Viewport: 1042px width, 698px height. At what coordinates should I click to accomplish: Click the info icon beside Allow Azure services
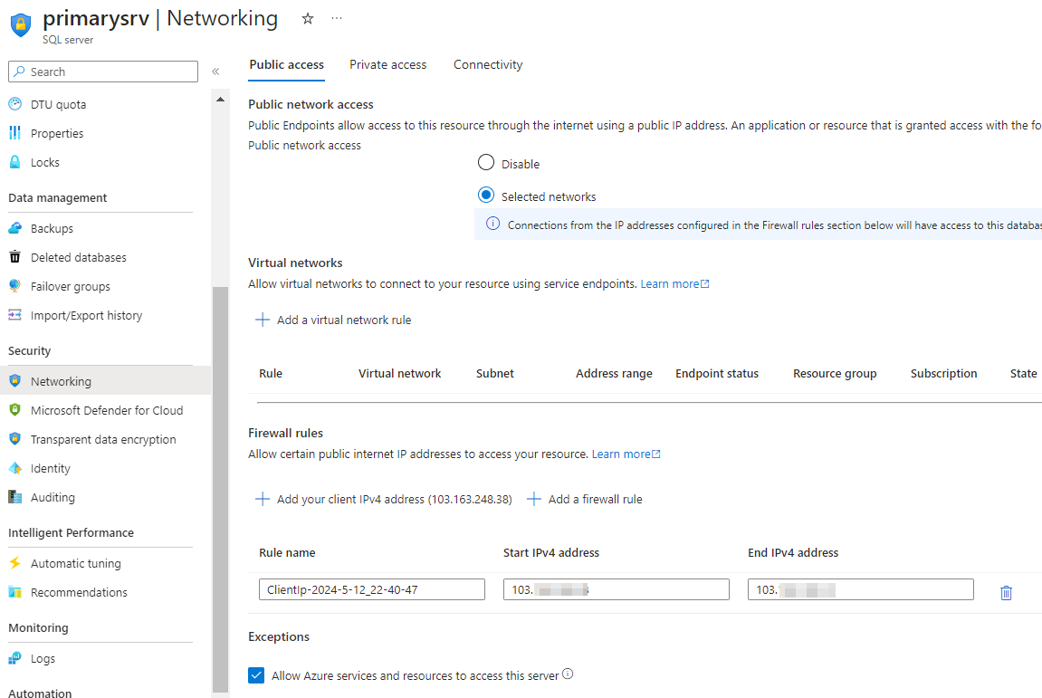(568, 674)
